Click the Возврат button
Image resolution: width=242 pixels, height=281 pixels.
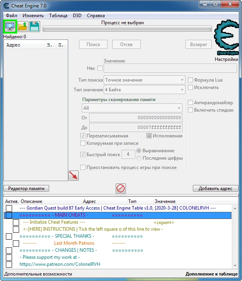[x=198, y=44]
